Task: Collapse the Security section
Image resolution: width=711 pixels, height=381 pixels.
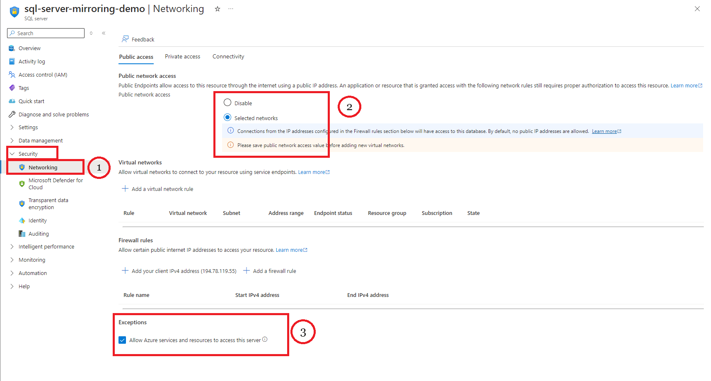Action: pyautogui.click(x=12, y=154)
